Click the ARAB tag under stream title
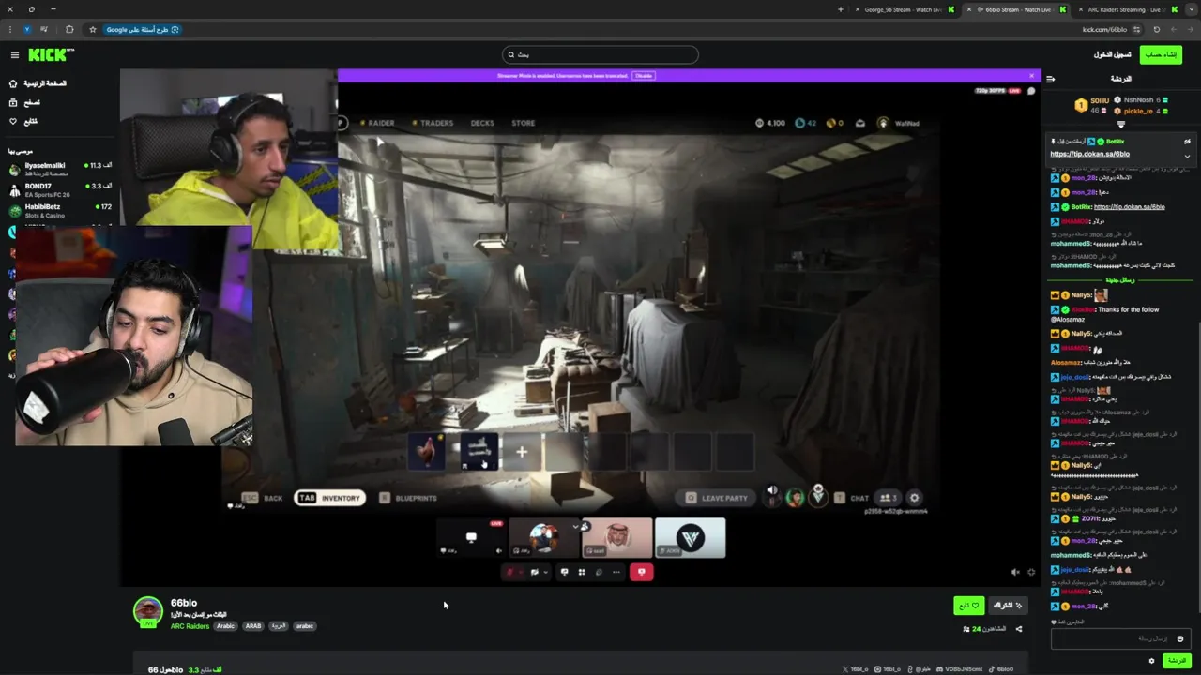1201x675 pixels. pyautogui.click(x=253, y=626)
